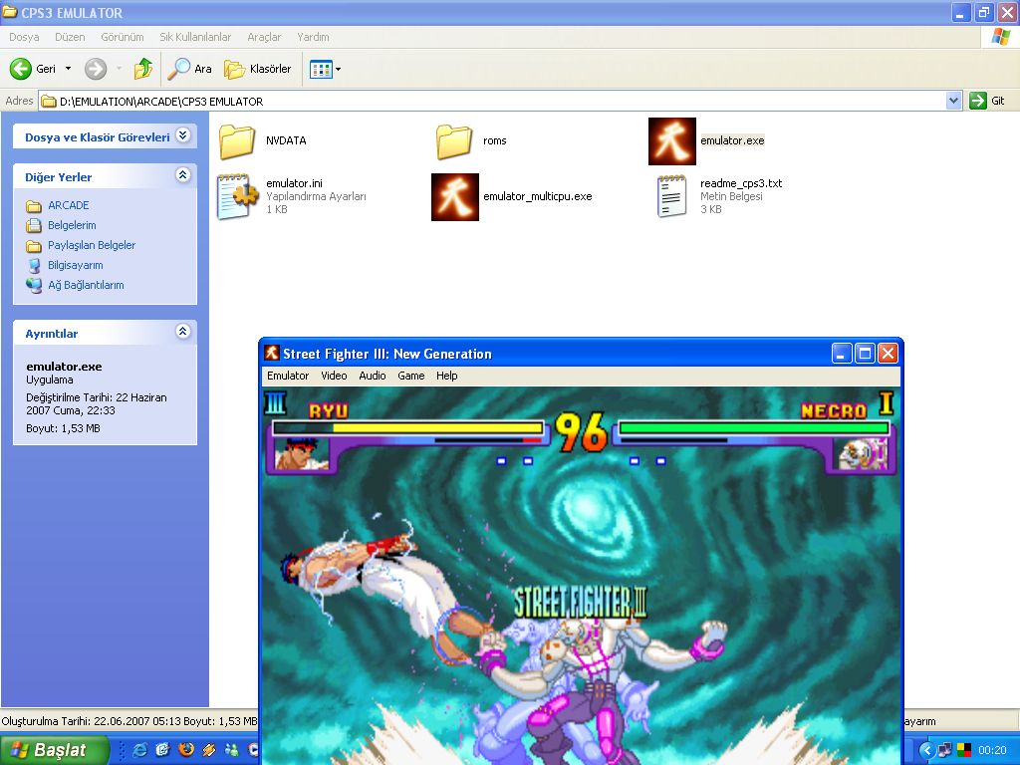Launch Internet Explorer from quick launch
The width and height of the screenshot is (1020, 765).
coord(139,750)
